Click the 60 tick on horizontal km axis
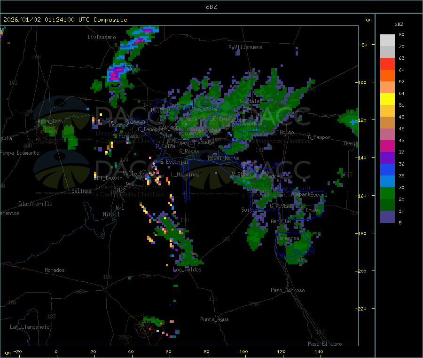Viewport: 423px width, 358px height. click(168, 351)
